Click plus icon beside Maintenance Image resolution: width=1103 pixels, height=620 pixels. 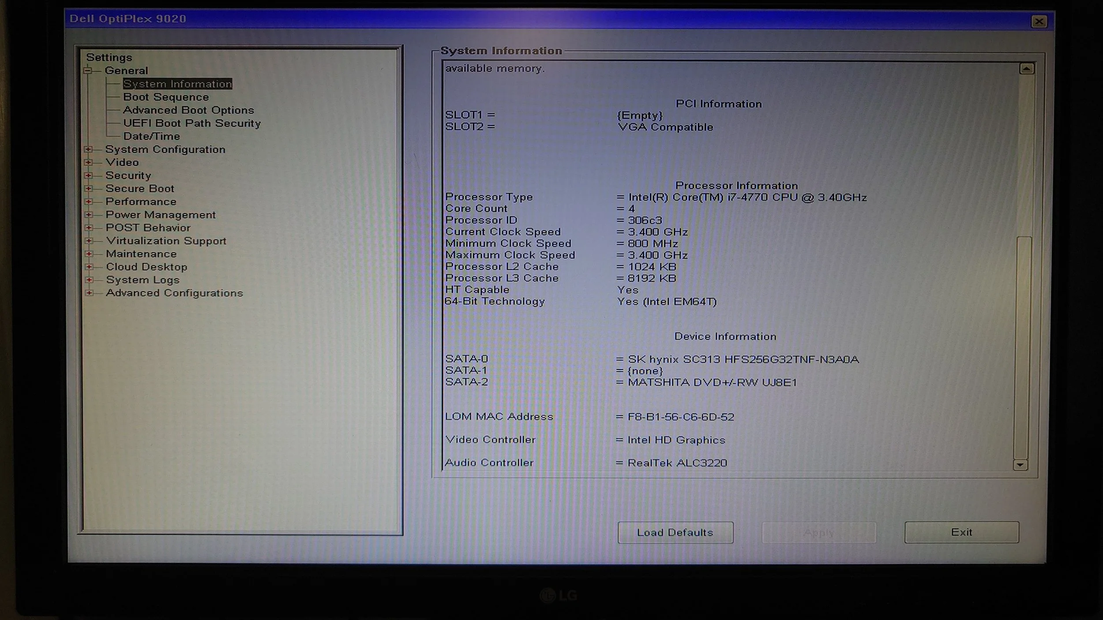pos(89,254)
